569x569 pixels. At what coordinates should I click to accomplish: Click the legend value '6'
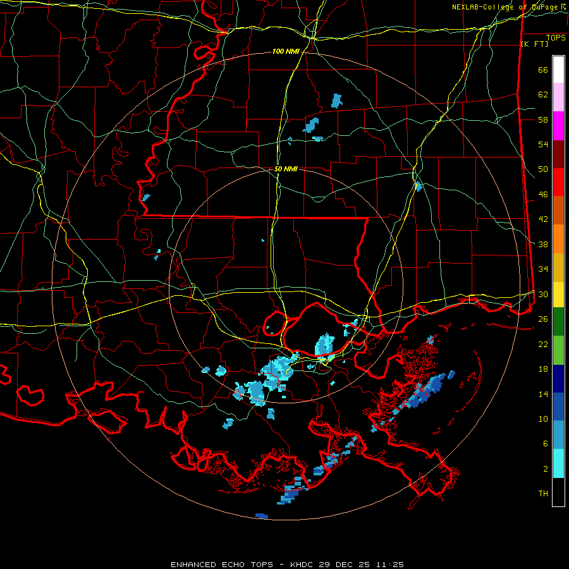[x=546, y=443]
